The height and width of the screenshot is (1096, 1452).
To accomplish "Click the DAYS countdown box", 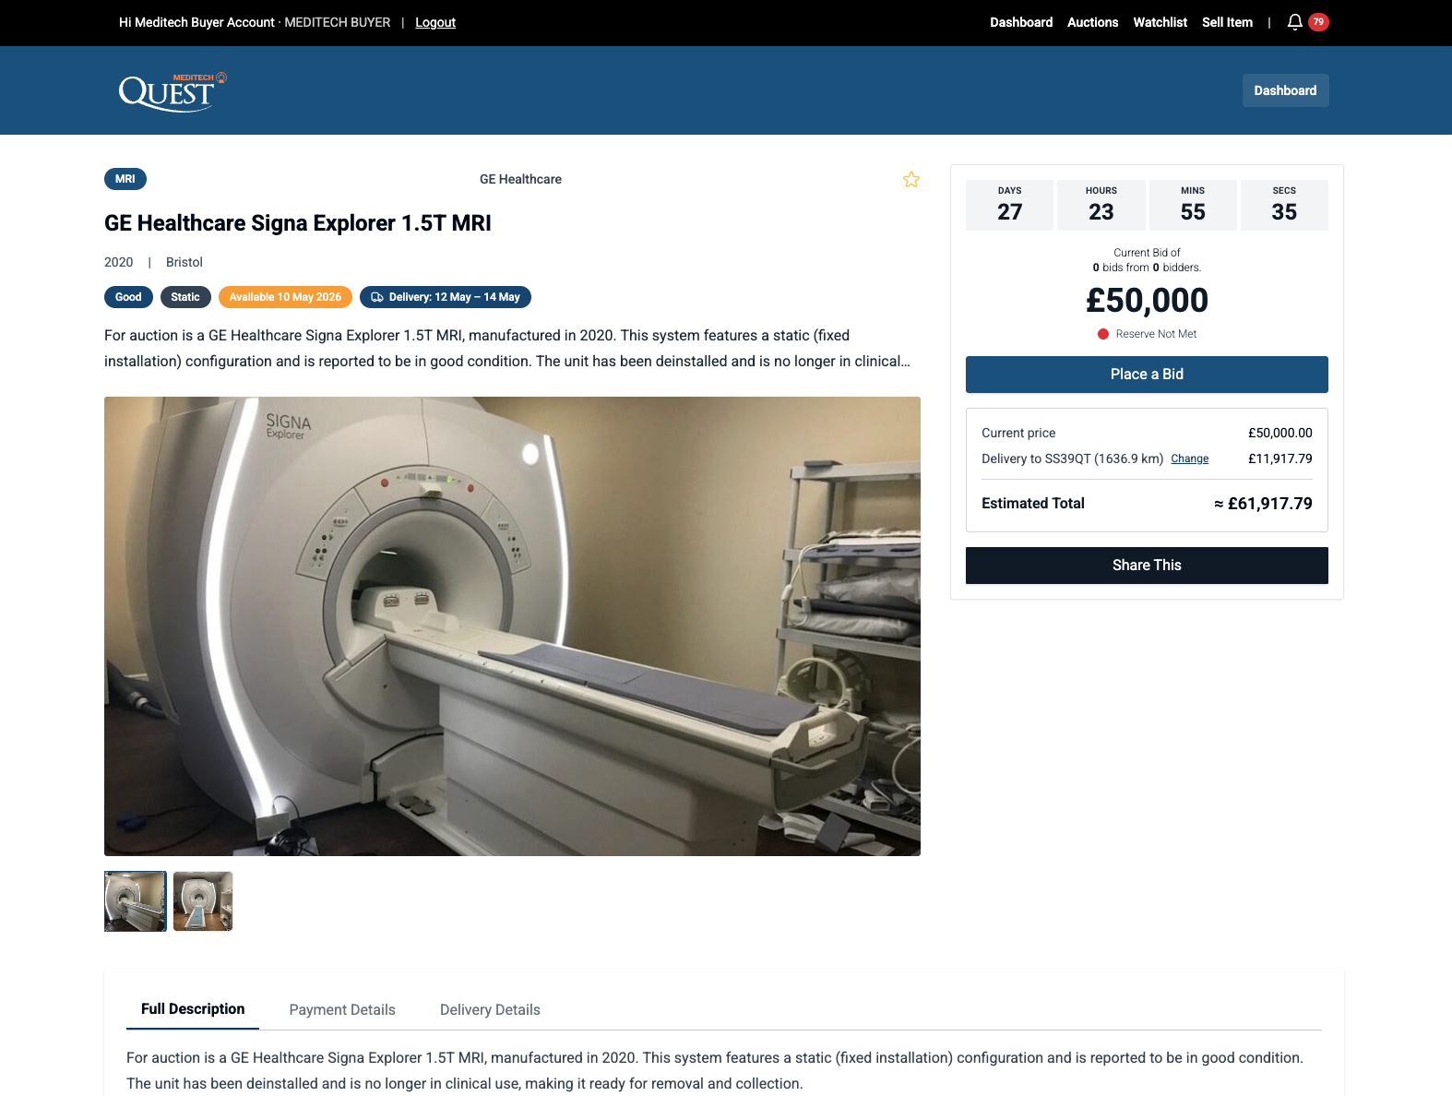I will (x=1009, y=205).
